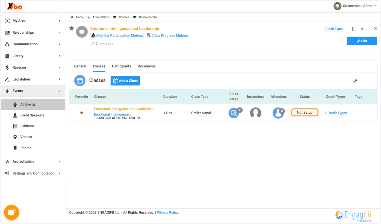Open the attendees icon in class row
The height and width of the screenshot is (224, 381).
pyautogui.click(x=278, y=113)
